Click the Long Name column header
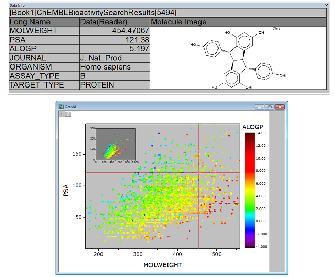Screen dimensions: 335x277 (44, 22)
